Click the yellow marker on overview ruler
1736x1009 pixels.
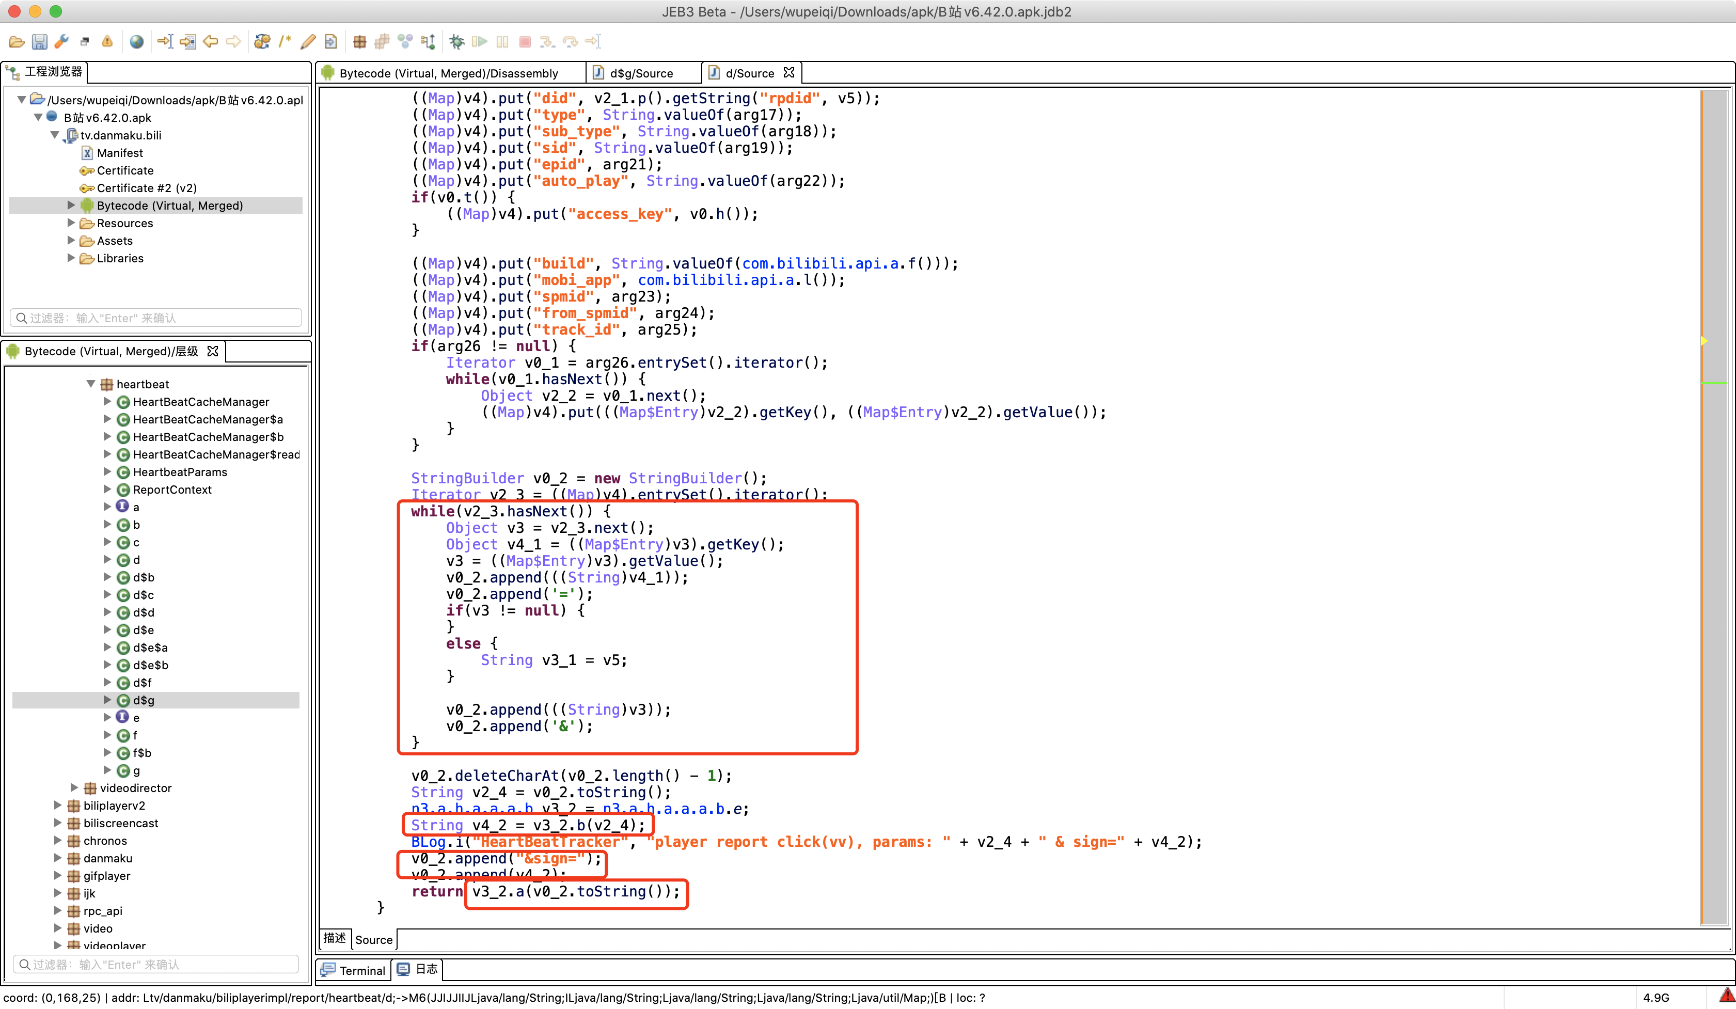coord(1703,341)
